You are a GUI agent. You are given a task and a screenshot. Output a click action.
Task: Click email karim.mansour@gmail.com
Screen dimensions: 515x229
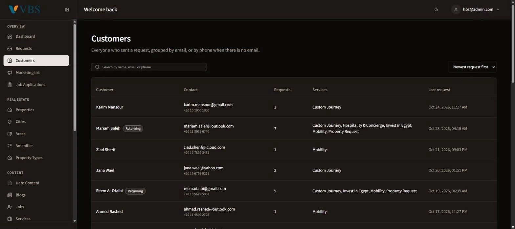208,105
